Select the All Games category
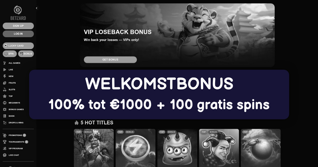 tap(14, 63)
